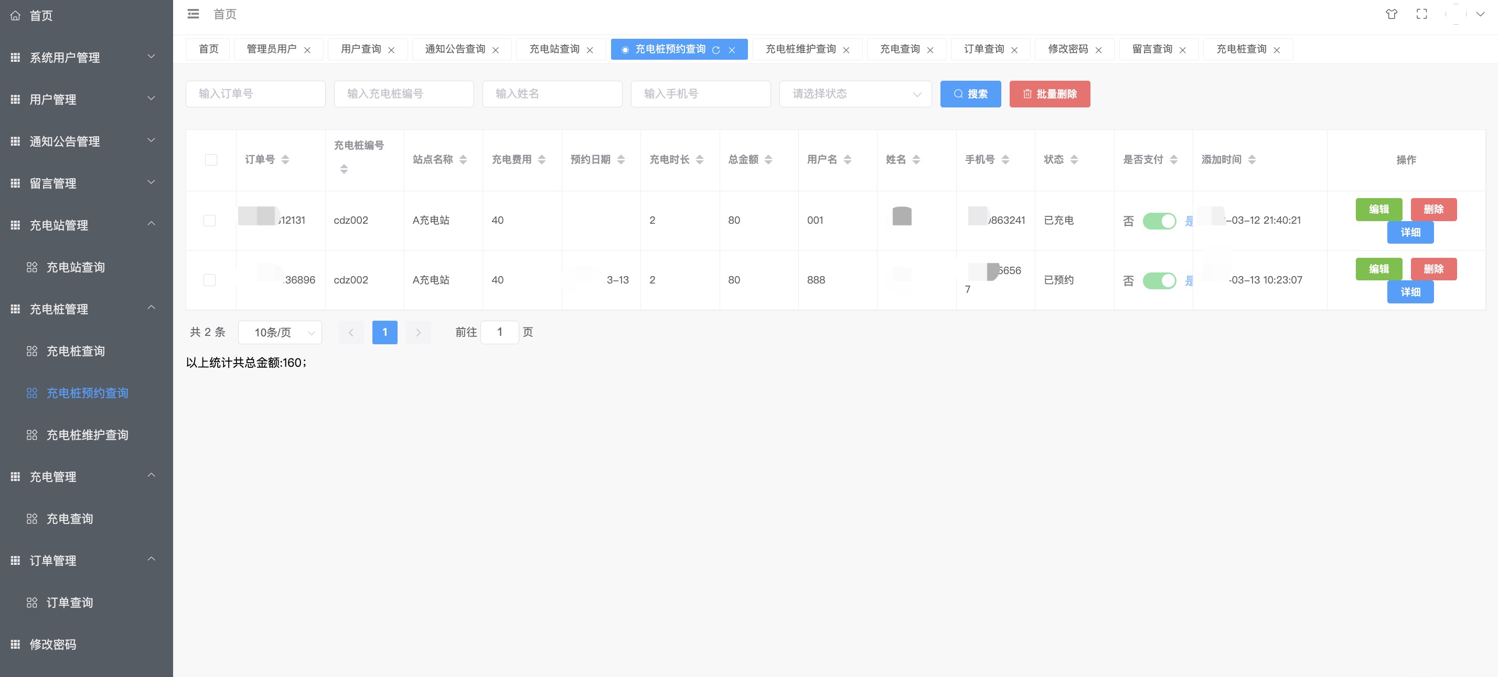Open the theme shirt icon in the header
Screen dimensions: 1498x677
(x=1391, y=14)
